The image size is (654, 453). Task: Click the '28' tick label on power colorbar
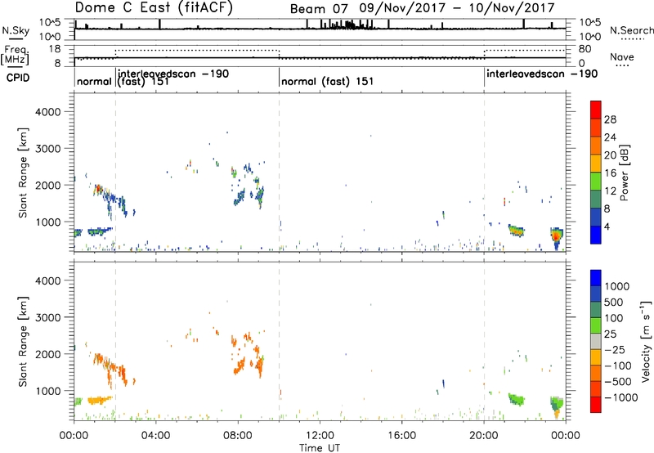click(x=610, y=119)
